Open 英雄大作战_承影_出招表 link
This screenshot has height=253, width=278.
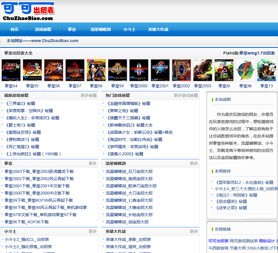(x=128, y=239)
